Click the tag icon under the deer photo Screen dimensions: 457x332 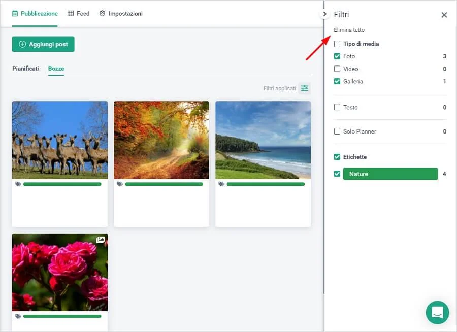click(18, 184)
